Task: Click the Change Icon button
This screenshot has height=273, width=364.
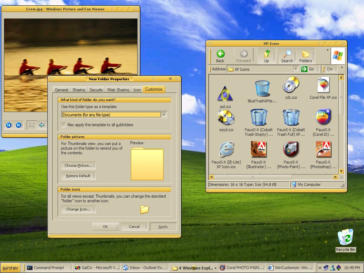Action: 78,209
